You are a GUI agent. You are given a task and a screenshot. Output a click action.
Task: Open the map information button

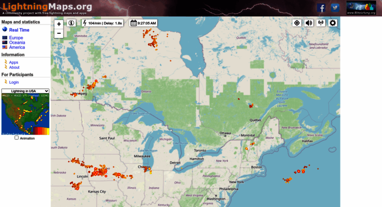coord(71,23)
